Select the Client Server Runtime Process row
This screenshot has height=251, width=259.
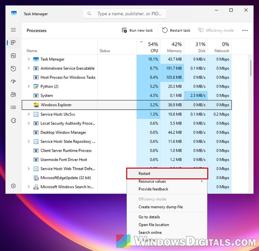[x=127, y=151]
